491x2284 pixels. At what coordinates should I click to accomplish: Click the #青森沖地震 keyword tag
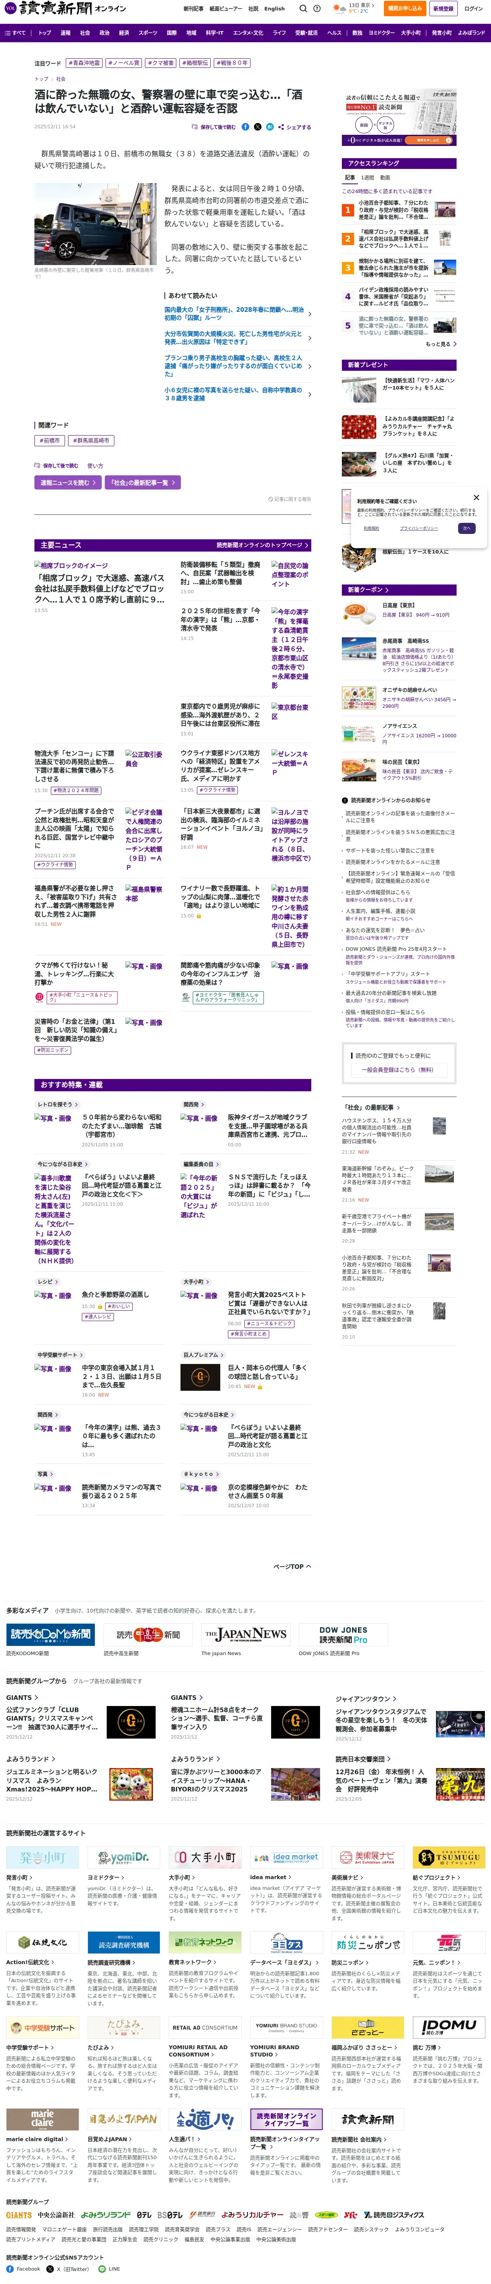pyautogui.click(x=85, y=63)
